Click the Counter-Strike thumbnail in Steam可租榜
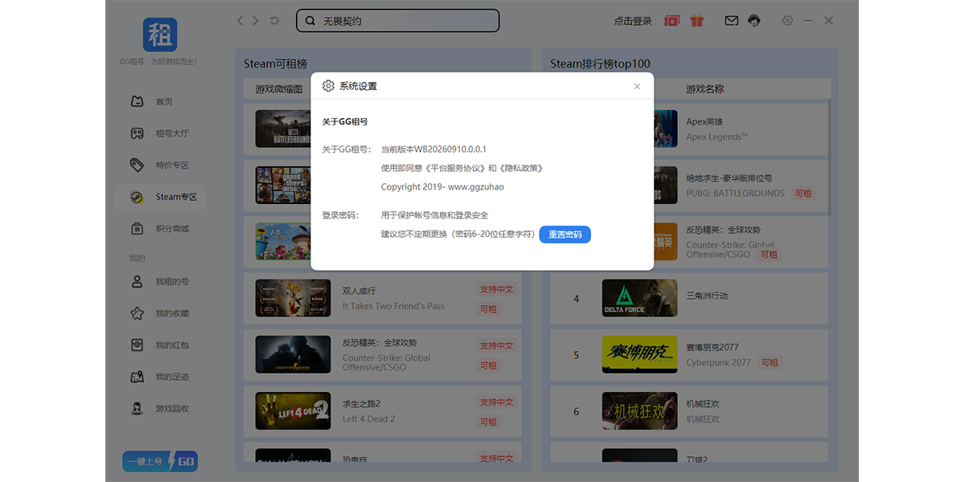The width and height of the screenshot is (965, 482). click(x=293, y=354)
